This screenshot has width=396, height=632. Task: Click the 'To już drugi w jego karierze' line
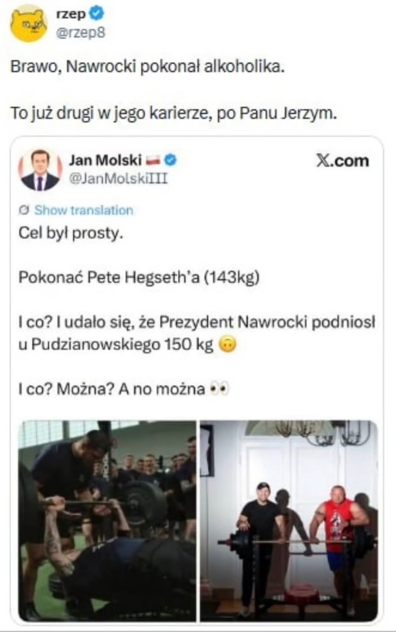[x=174, y=114]
